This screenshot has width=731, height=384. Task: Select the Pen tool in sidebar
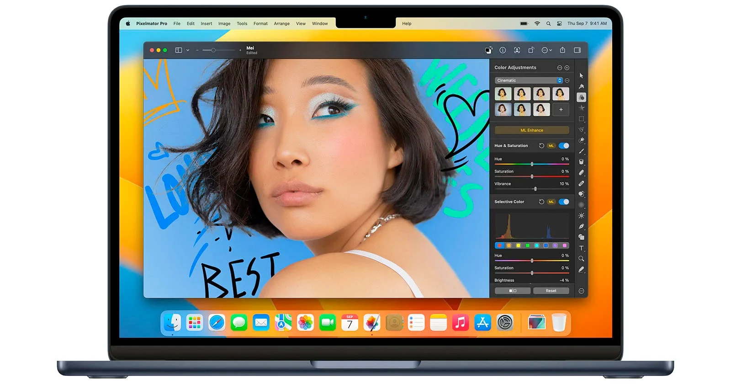click(581, 226)
